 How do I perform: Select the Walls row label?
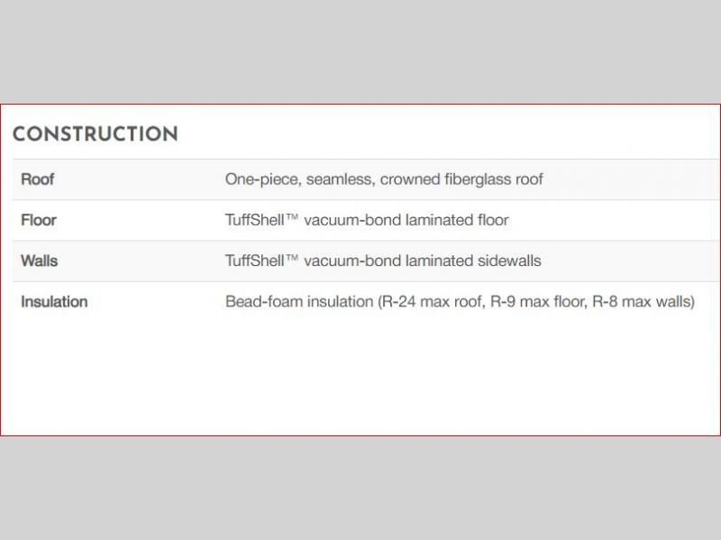[x=39, y=261]
